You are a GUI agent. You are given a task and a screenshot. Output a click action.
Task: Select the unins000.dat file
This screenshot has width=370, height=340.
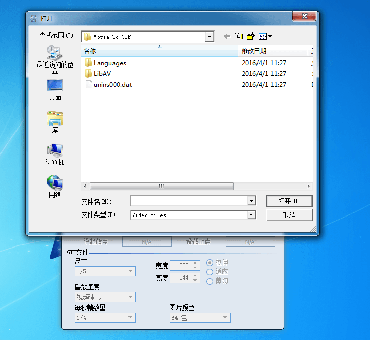coord(112,84)
